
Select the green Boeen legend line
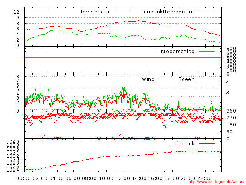tap(207, 79)
